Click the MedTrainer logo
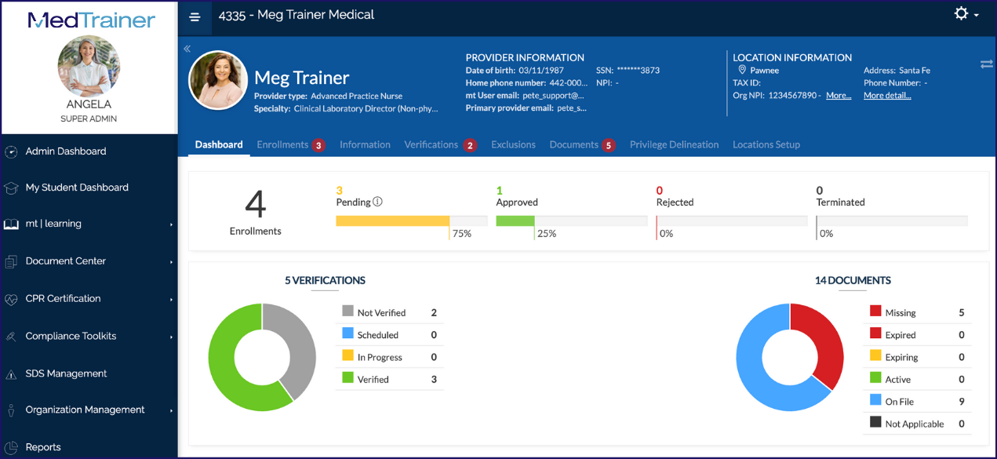 pyautogui.click(x=92, y=20)
